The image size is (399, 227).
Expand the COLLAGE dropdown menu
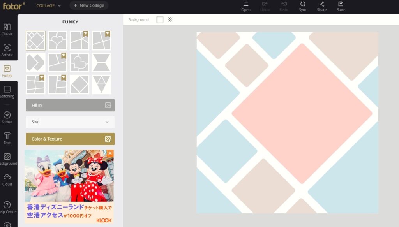49,5
